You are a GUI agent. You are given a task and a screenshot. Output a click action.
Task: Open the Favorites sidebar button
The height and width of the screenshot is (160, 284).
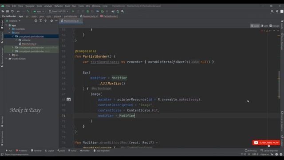(2, 121)
